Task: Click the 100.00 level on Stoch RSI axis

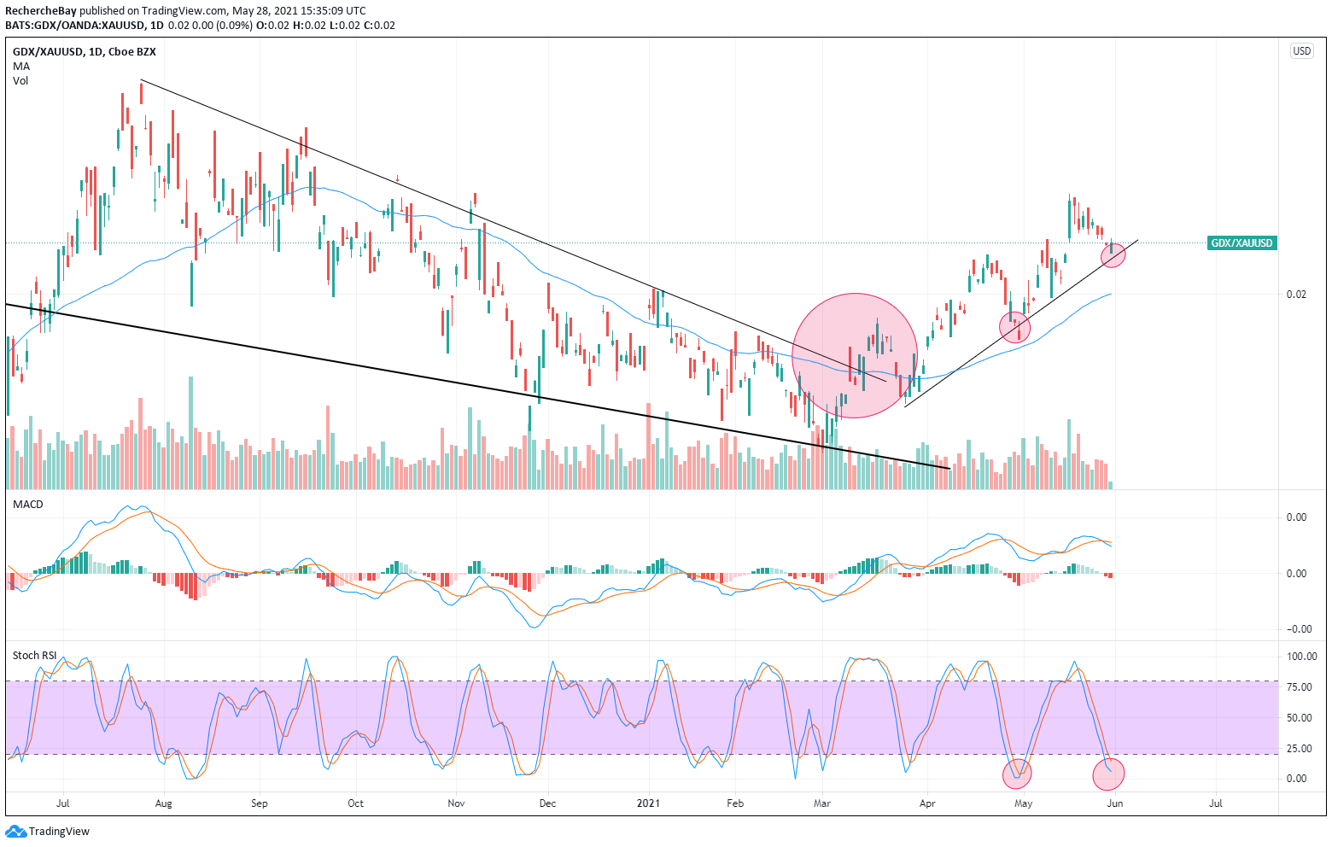Action: click(1301, 657)
